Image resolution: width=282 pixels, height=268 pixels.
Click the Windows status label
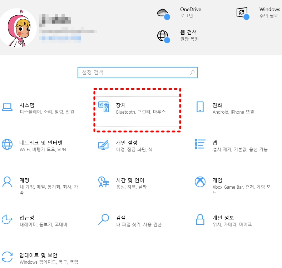point(269,9)
